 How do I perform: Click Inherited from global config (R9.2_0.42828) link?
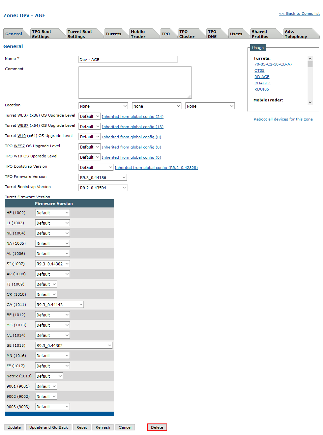pyautogui.click(x=156, y=168)
